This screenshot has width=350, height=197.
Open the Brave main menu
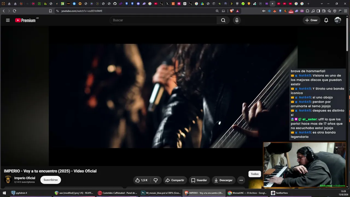[346, 11]
